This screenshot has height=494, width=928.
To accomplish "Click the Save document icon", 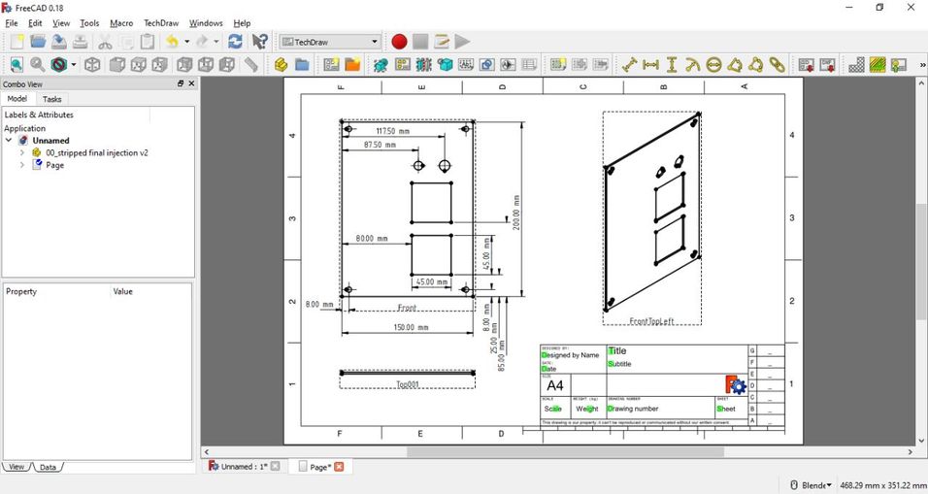I will click(x=59, y=42).
